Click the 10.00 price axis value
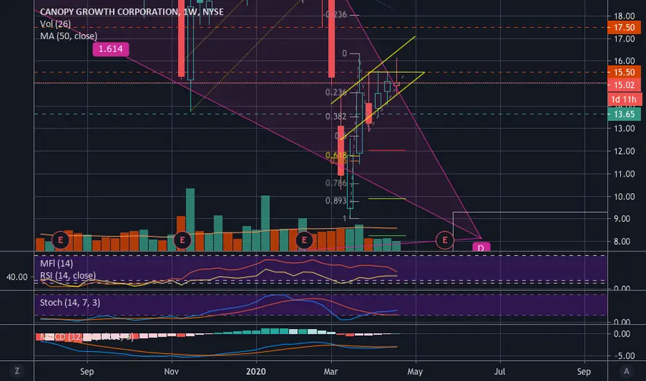The image size is (646, 381). pyautogui.click(x=624, y=197)
